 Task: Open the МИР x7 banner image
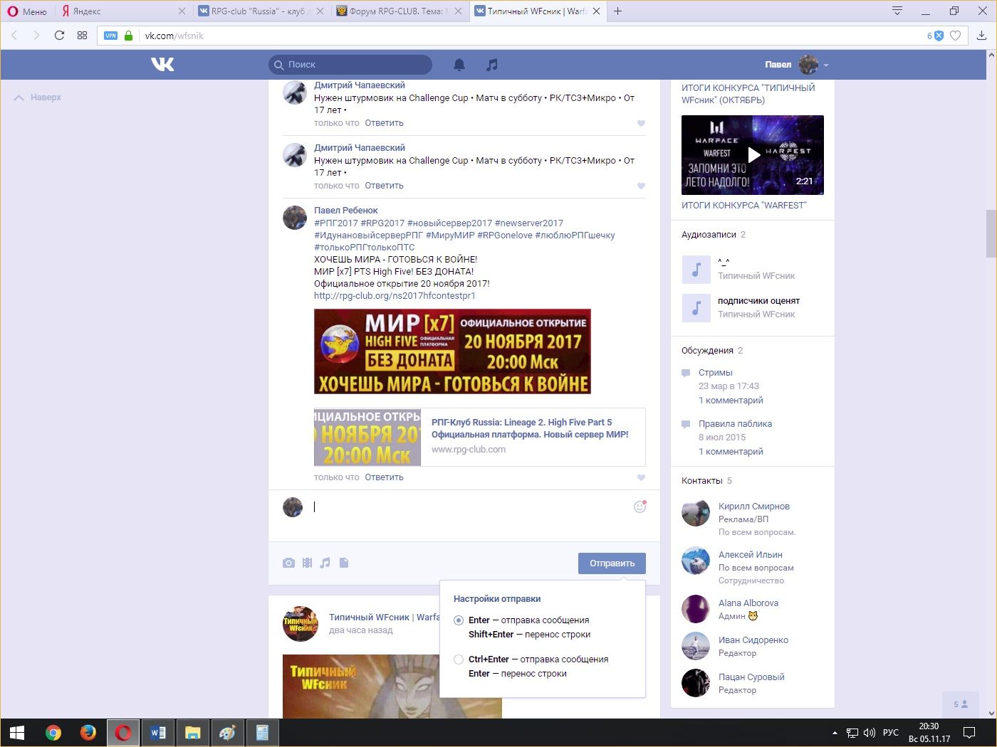click(x=452, y=351)
